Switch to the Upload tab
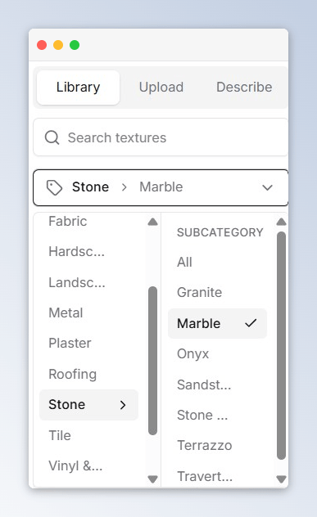 click(x=161, y=88)
